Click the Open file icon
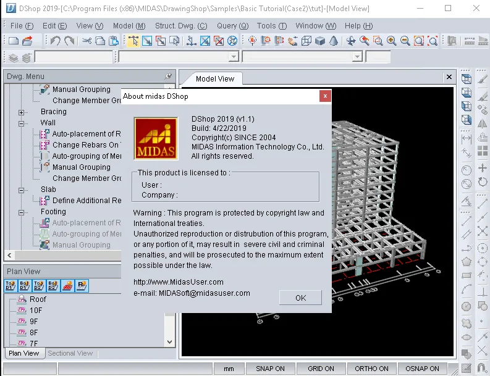This screenshot has width=490, height=376. [x=28, y=41]
